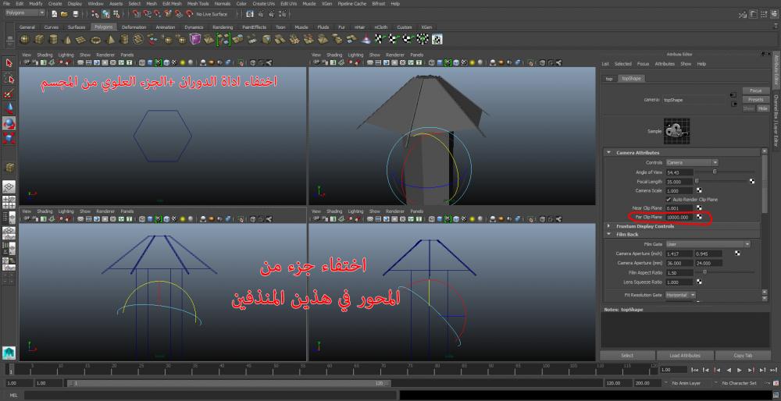Activate the Move tool in the toolbox

click(x=9, y=108)
